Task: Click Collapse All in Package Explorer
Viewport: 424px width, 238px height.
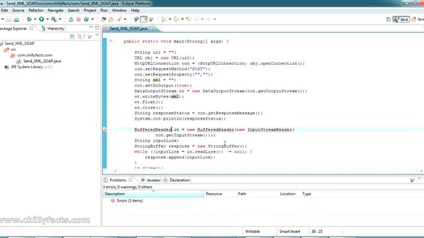Action: click(72, 36)
